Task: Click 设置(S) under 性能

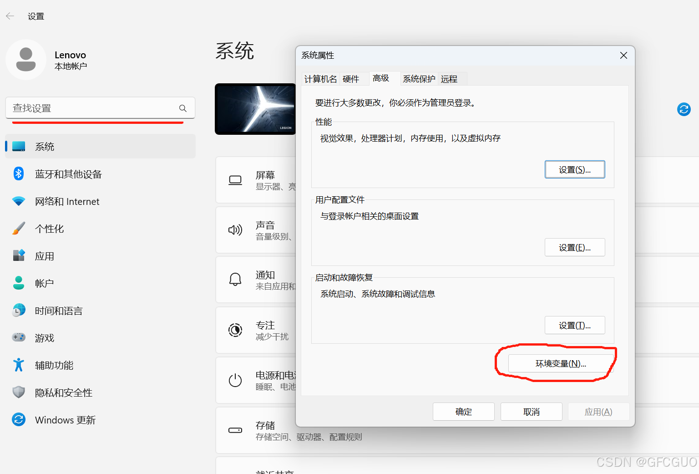Action: 575,170
